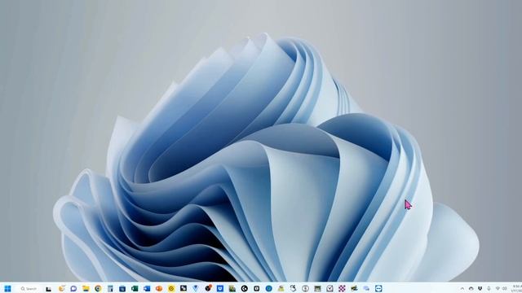Open the Windows Start menu

tap(7, 288)
